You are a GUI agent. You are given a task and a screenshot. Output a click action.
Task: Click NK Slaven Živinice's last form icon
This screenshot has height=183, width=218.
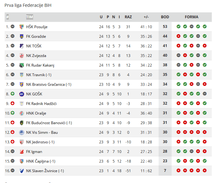[205, 171]
